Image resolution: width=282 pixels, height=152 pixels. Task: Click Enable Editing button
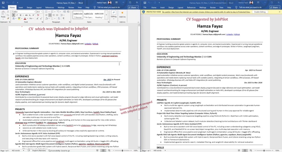(260, 12)
